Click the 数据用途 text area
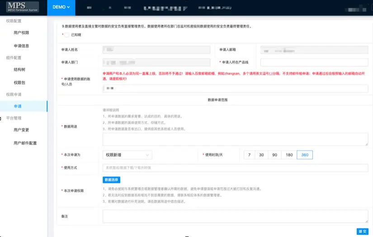Viewport: 373px width, 237px height. pyautogui.click(x=235, y=139)
